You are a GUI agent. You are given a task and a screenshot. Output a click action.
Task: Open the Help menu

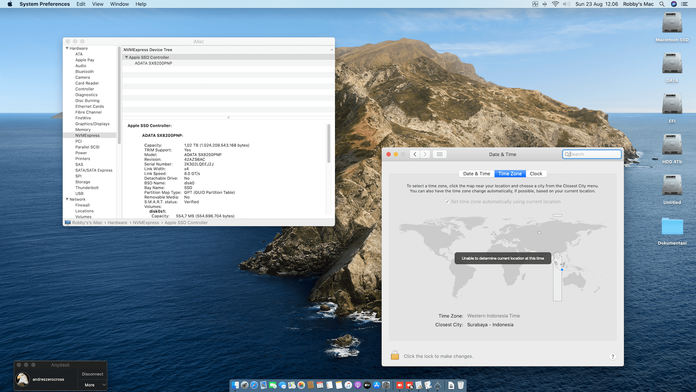coord(141,4)
